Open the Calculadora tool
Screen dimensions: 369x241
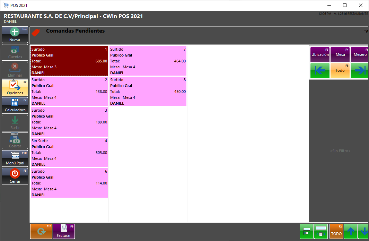pyautogui.click(x=15, y=105)
